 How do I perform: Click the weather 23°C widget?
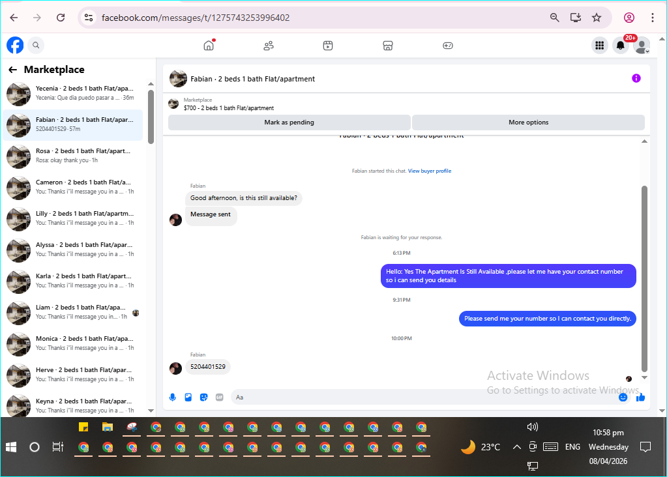(481, 447)
